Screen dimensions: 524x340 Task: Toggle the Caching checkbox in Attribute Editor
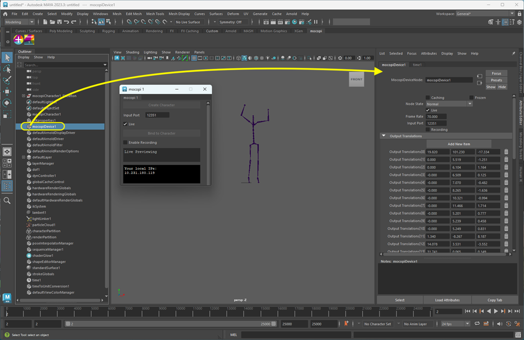tap(428, 98)
